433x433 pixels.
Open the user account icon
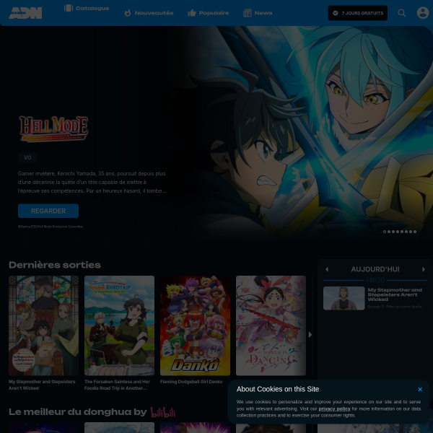coord(423,13)
